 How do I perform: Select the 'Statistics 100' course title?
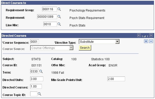[100, 59]
